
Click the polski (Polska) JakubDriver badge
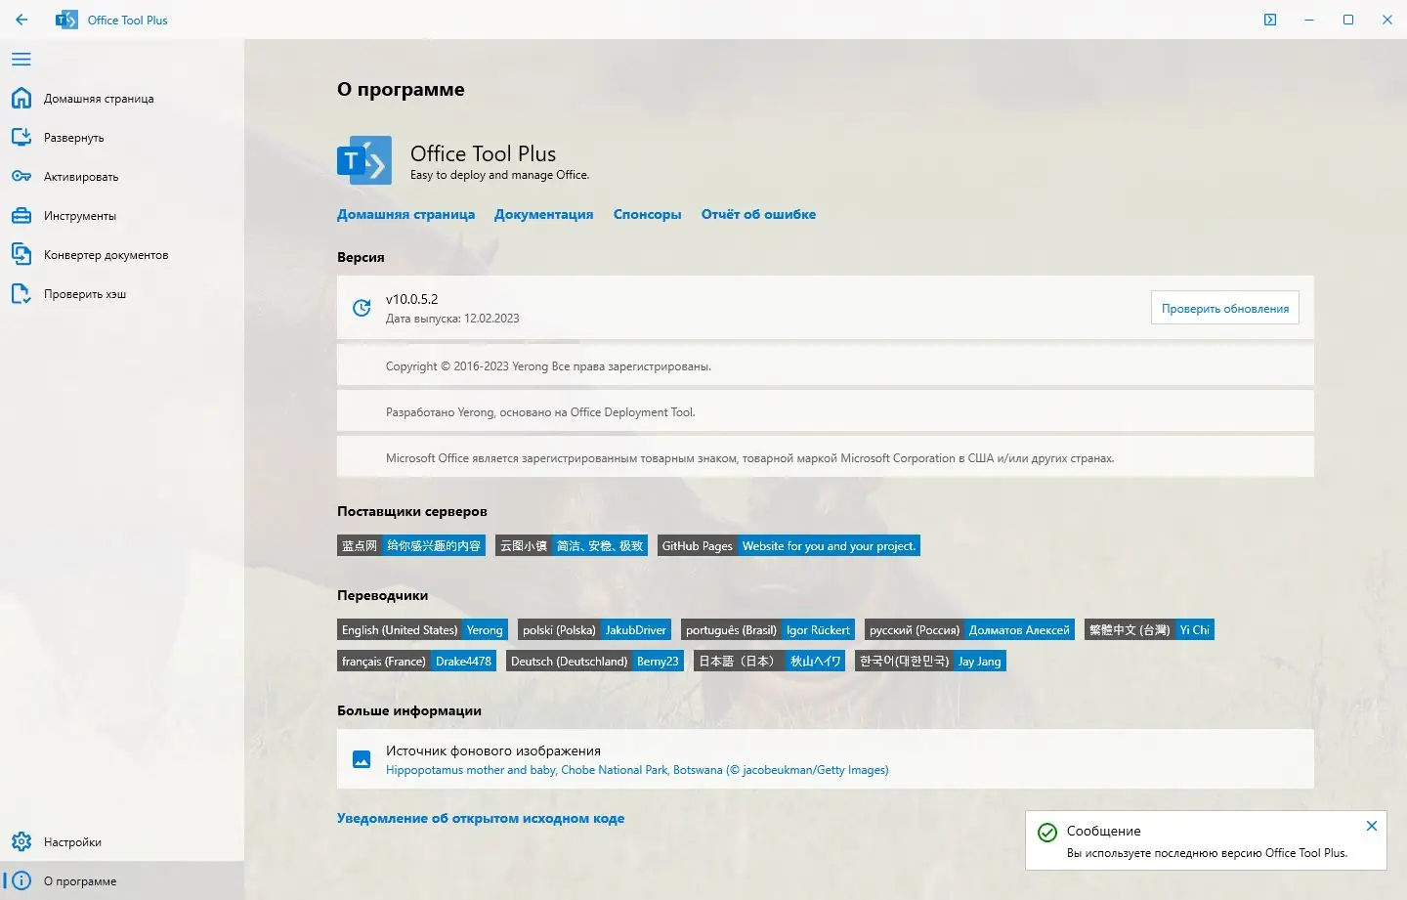pyautogui.click(x=594, y=629)
